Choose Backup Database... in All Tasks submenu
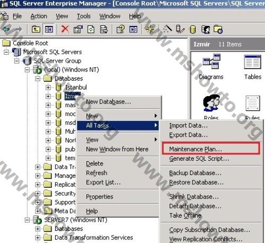265x243 pixels. tap(195, 173)
